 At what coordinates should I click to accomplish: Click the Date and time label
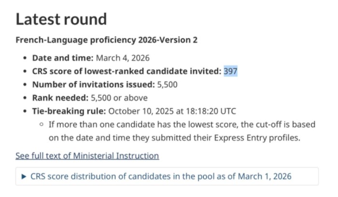tap(63, 58)
